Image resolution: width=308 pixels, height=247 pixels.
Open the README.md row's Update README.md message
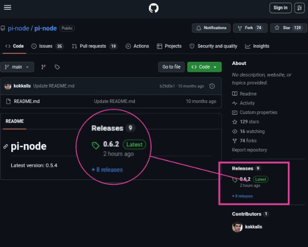point(114,102)
